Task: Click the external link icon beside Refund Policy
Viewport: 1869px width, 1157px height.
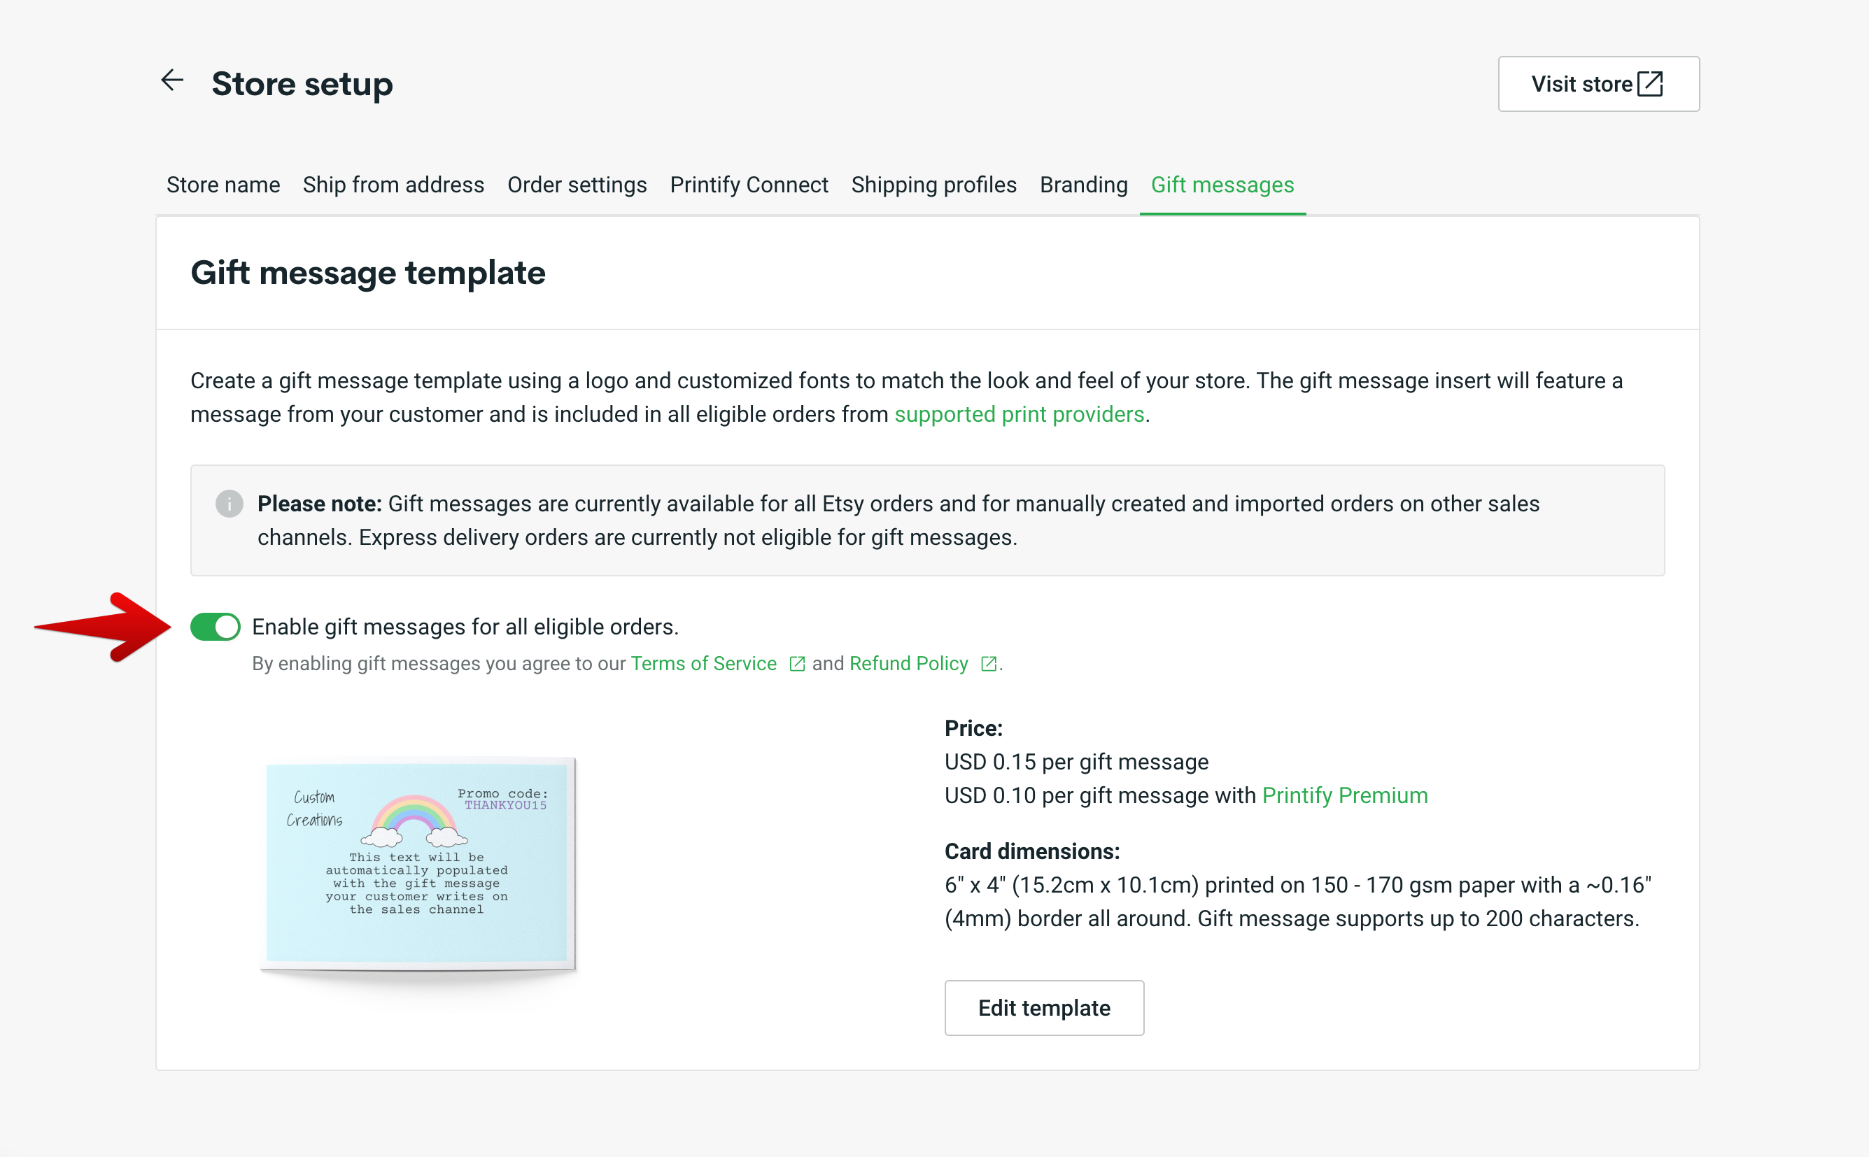Action: (x=988, y=665)
